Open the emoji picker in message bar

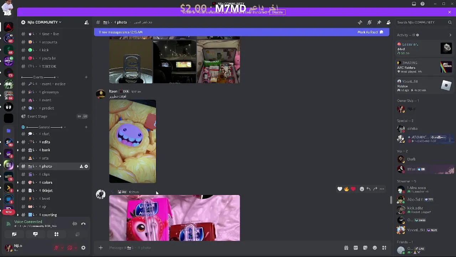pyautogui.click(x=375, y=248)
